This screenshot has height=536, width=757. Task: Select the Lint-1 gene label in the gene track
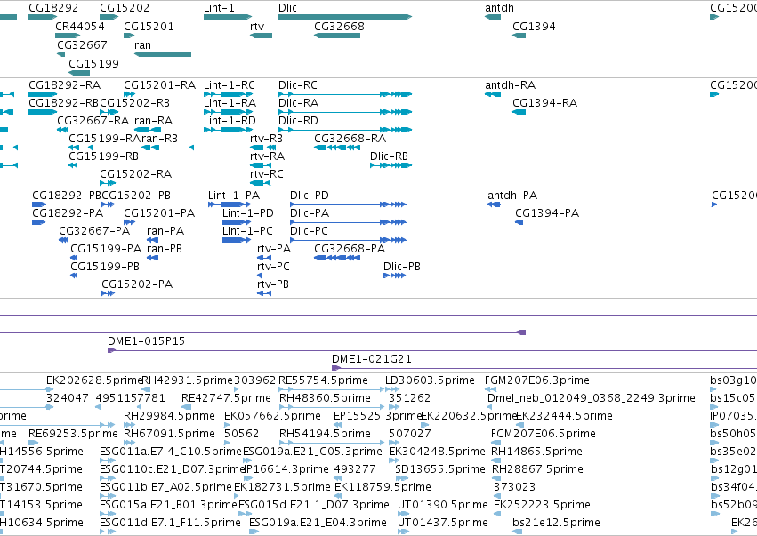(219, 8)
